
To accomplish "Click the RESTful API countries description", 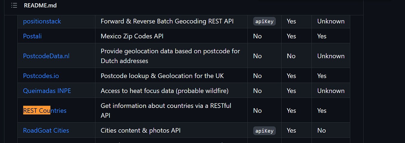I will [x=166, y=111].
